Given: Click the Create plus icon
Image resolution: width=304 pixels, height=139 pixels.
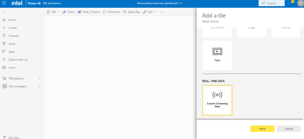Looking at the screenshot, I should 4,28.
